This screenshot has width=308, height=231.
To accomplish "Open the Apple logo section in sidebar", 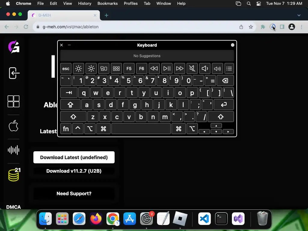I will click(13, 126).
